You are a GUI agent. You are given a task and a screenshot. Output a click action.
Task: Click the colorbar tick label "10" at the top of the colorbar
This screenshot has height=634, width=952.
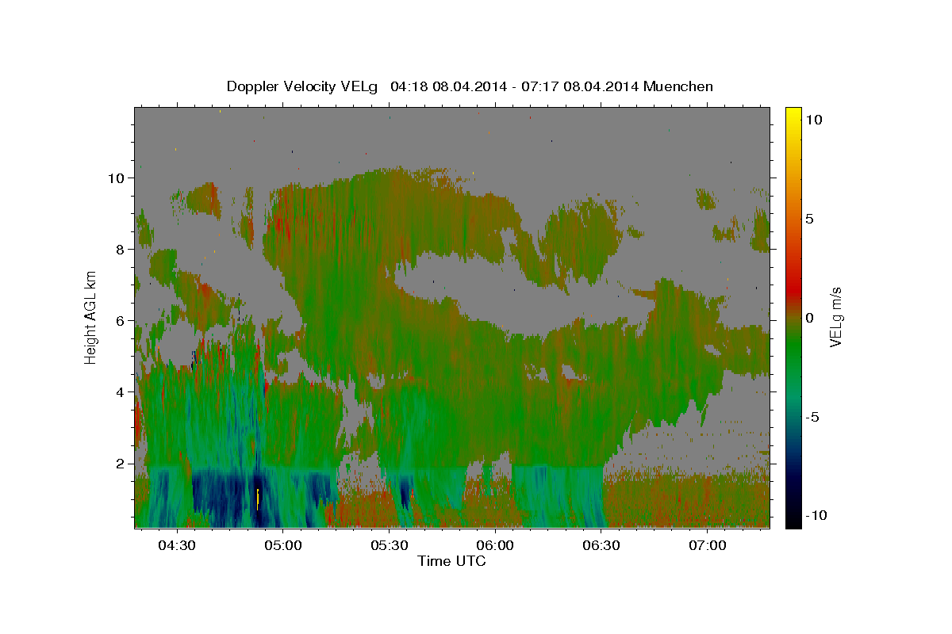pos(814,120)
